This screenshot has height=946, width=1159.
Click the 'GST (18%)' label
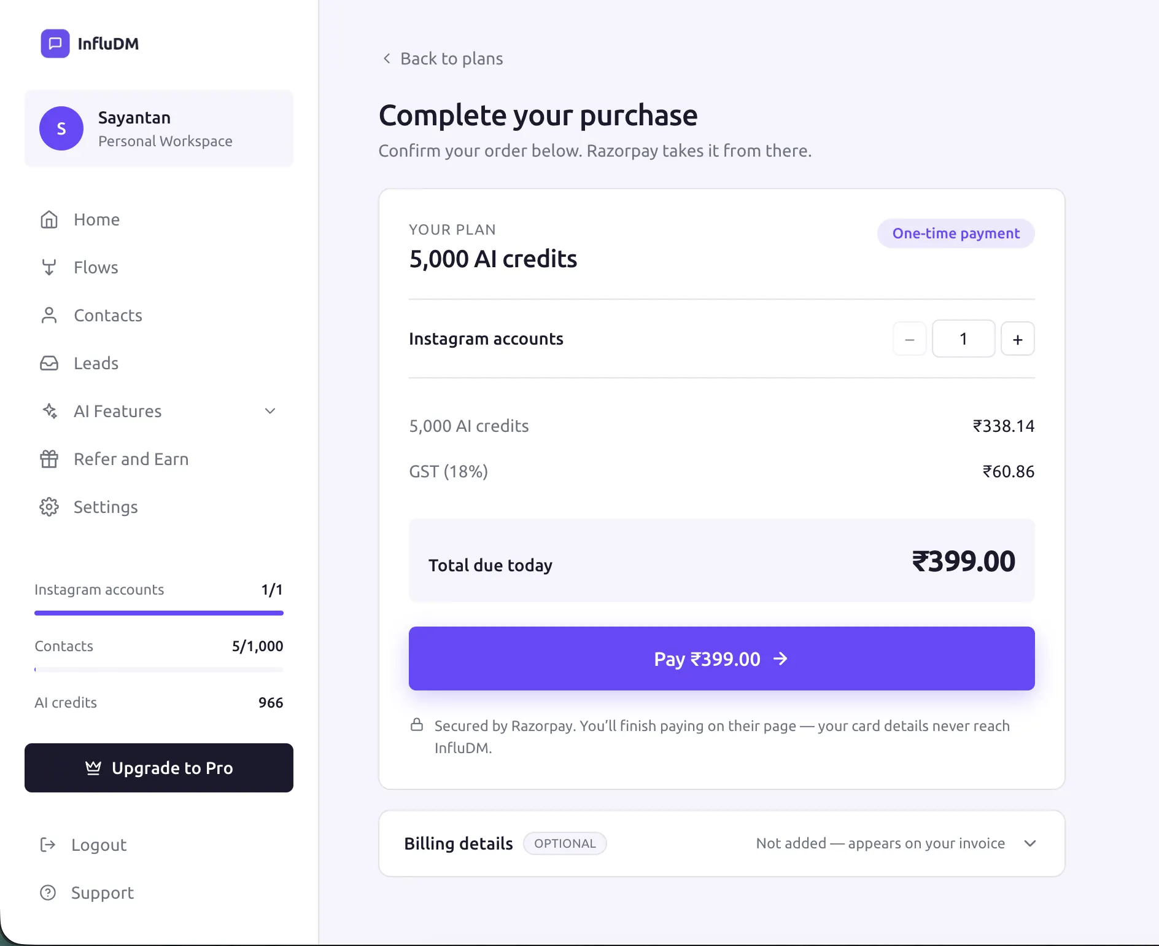449,471
